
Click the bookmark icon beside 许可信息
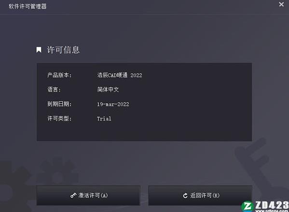pos(39,50)
